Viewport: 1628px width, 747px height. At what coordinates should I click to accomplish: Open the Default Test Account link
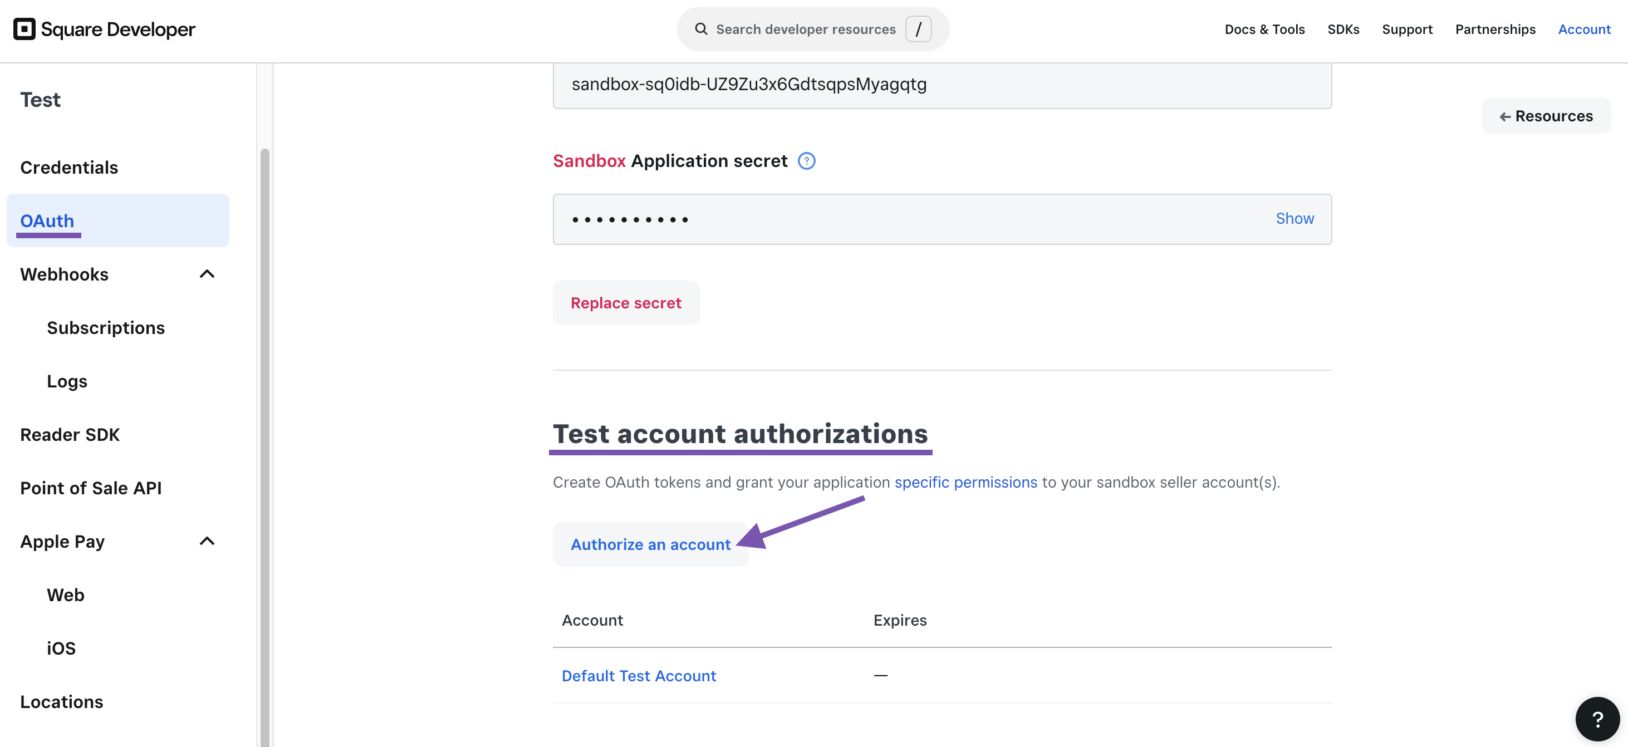(x=638, y=676)
